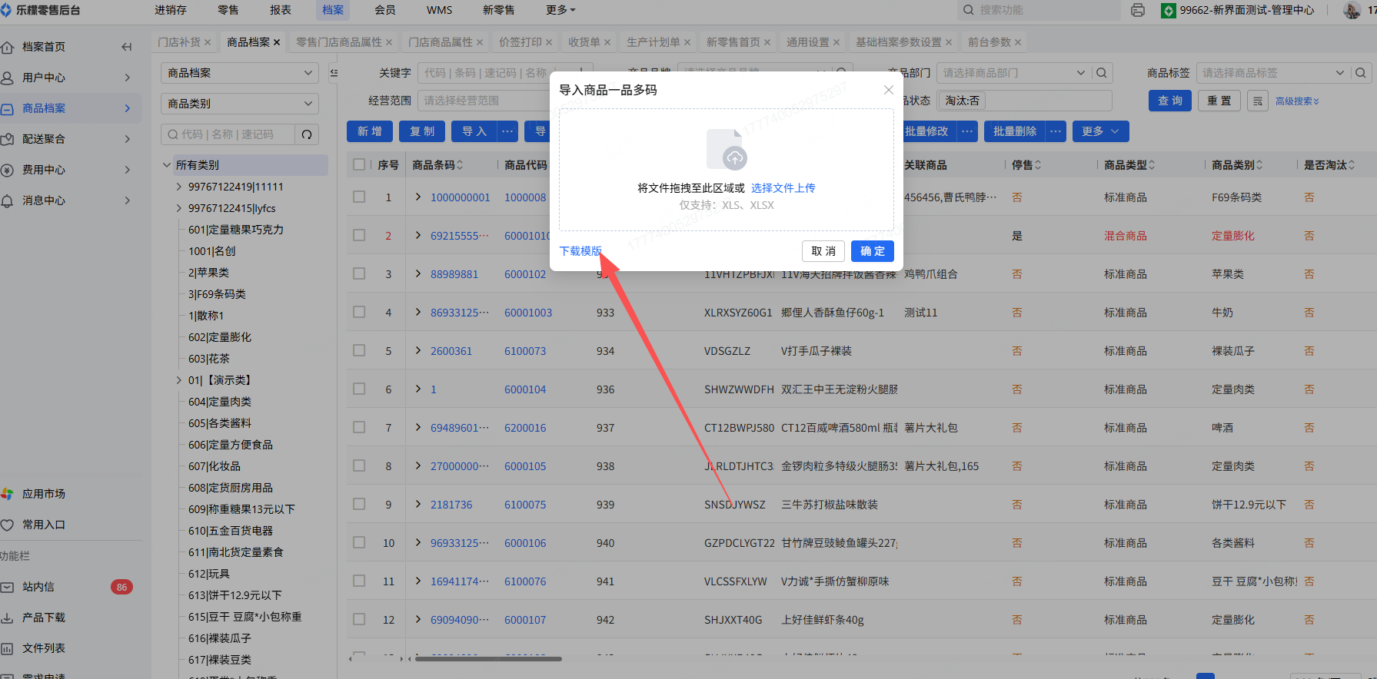The height and width of the screenshot is (679, 1377).
Task: Open the 更多 dropdown button in the toolbar
Action: [x=1100, y=131]
